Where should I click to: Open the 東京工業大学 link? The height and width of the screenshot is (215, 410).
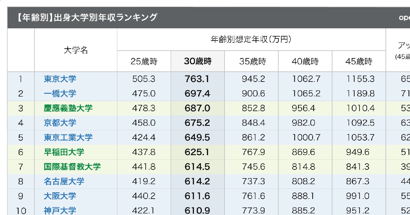pos(68,137)
